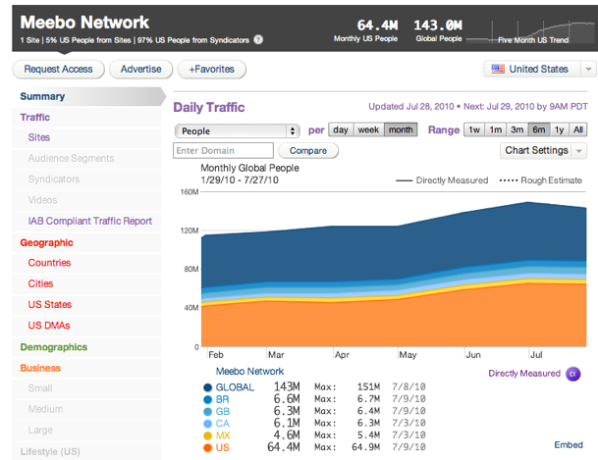
Task: Click the CA legend color dot
Action: 207,424
